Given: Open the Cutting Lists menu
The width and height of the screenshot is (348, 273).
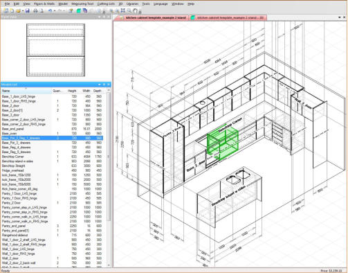Looking at the screenshot, I should (x=106, y=4).
